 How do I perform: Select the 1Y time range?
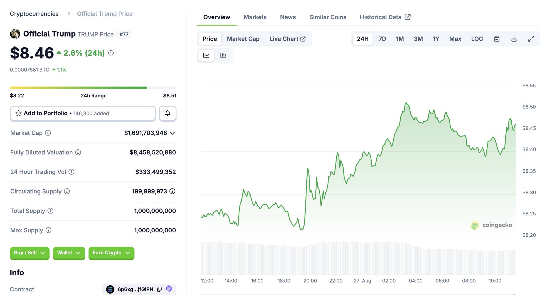click(436, 39)
